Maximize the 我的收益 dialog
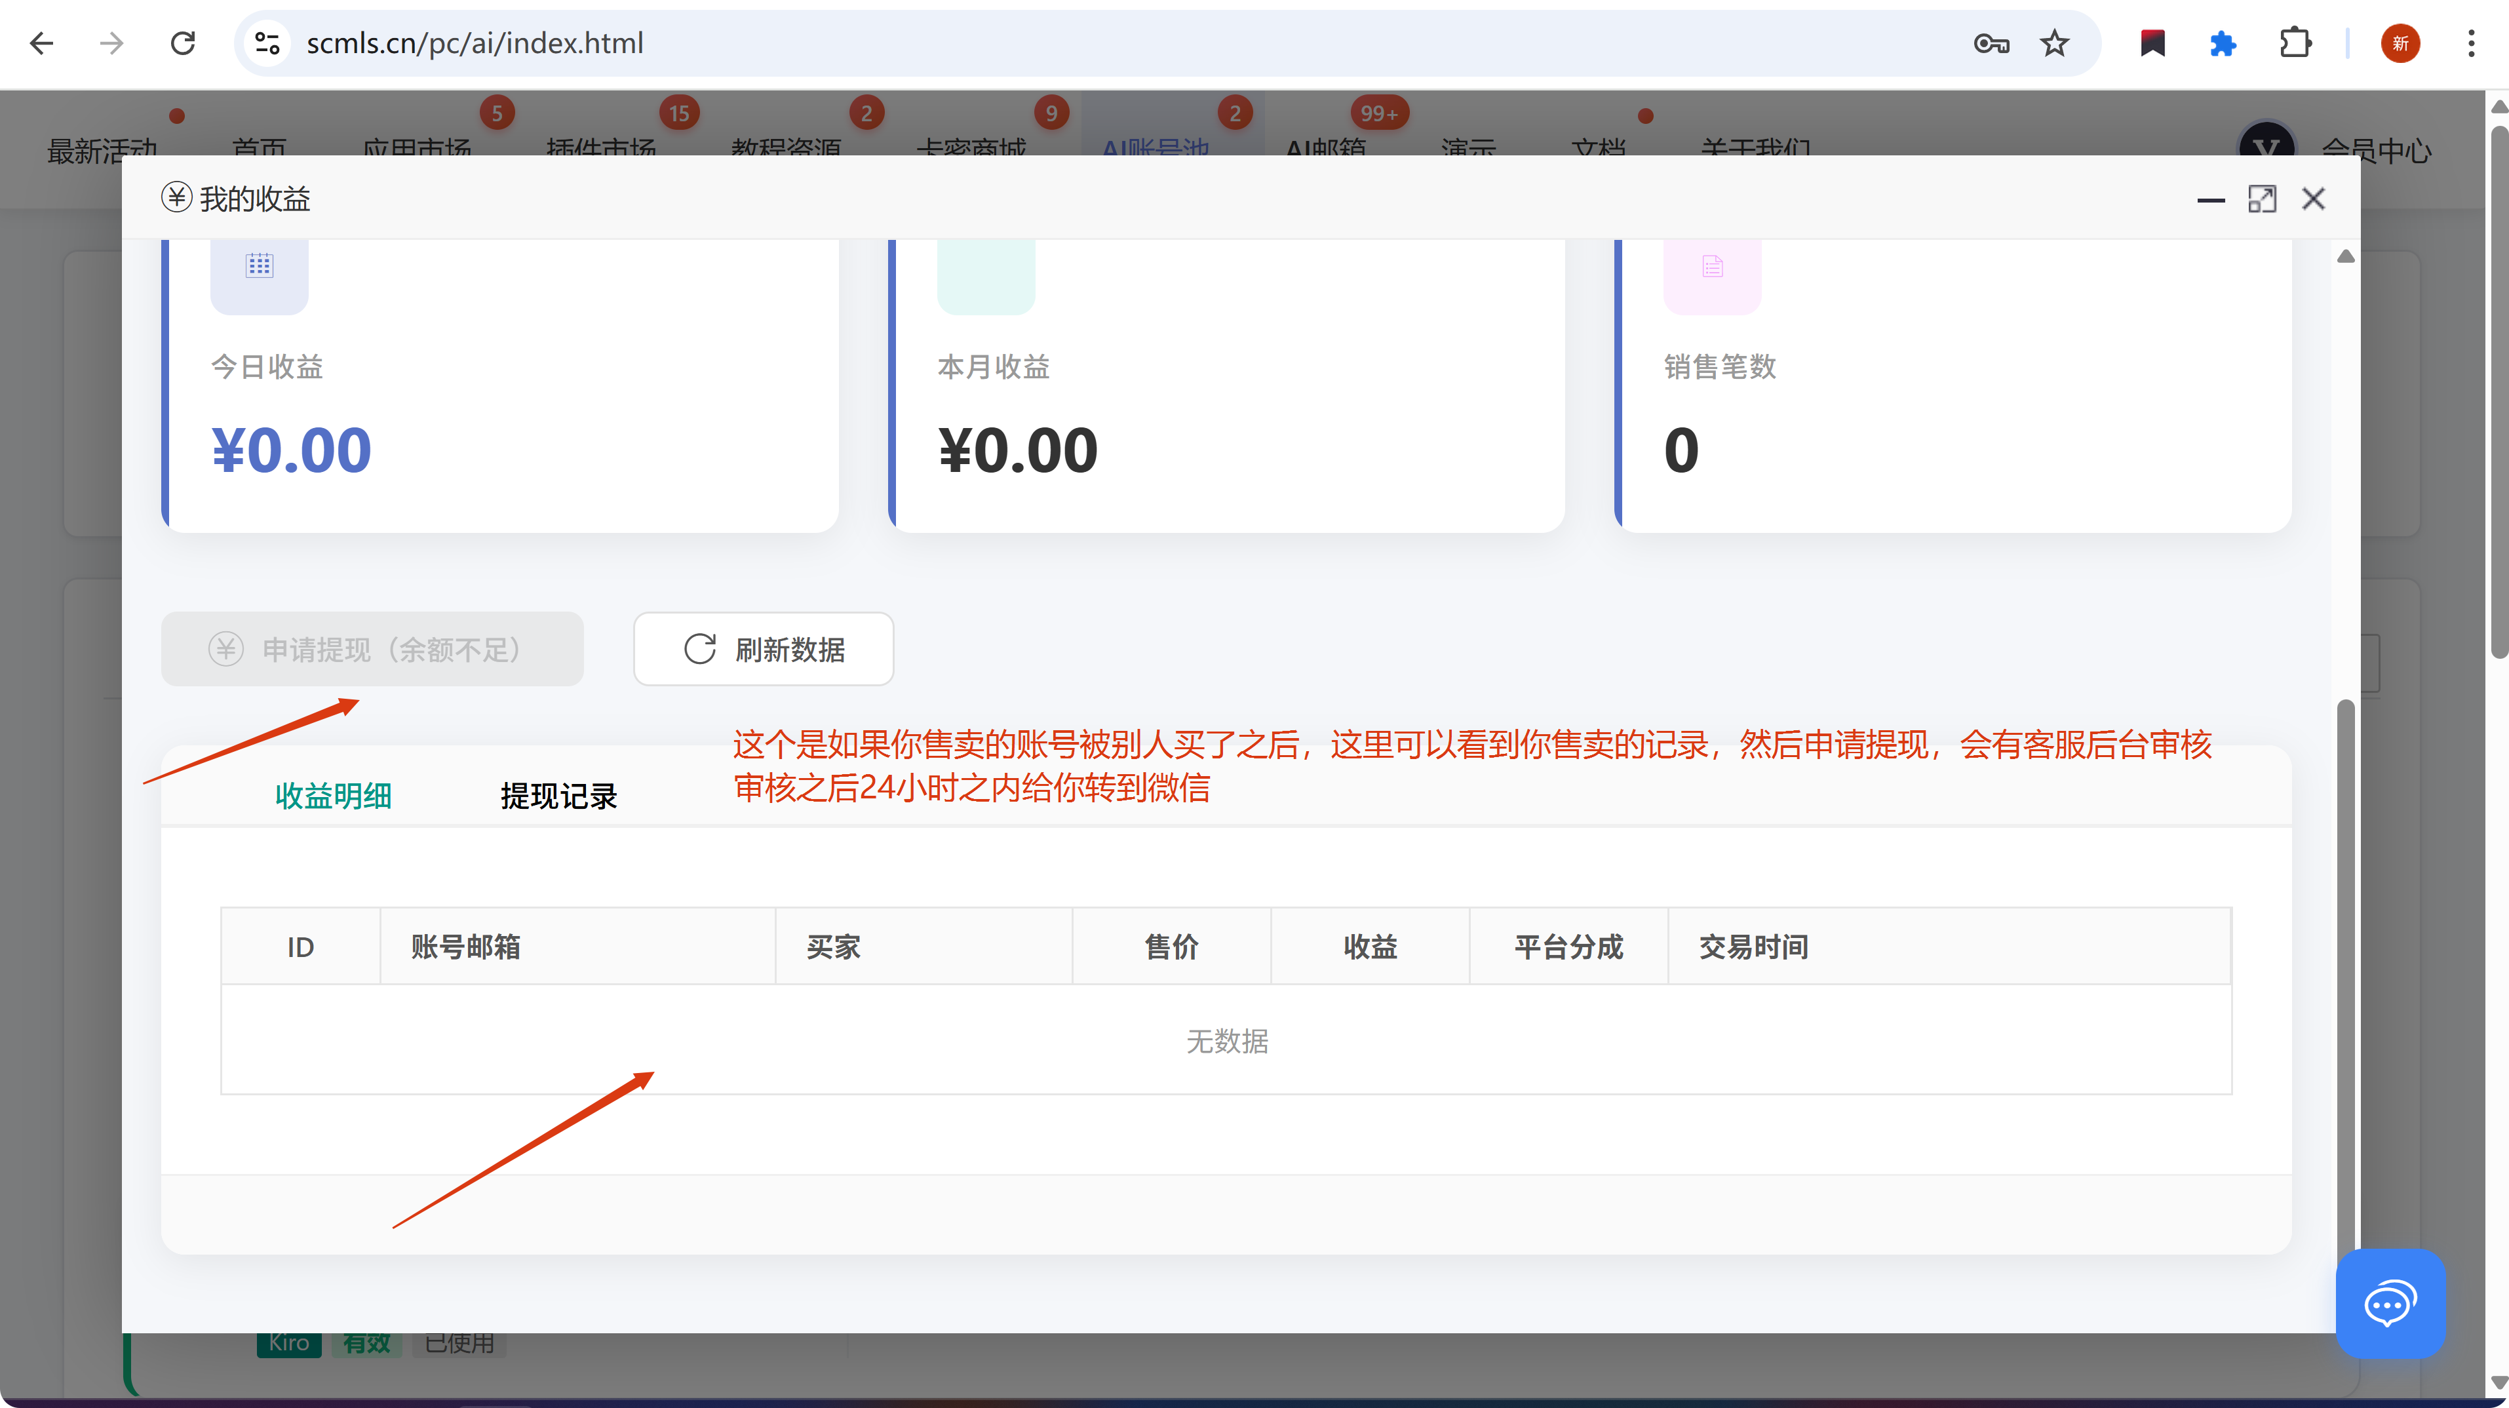 2262,200
